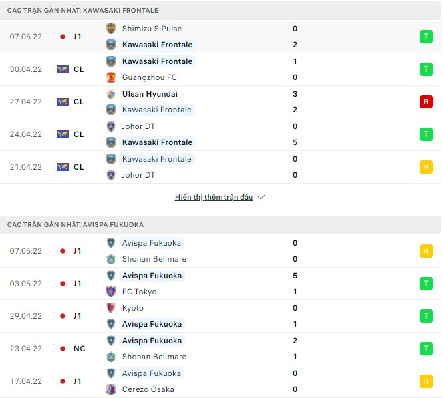The height and width of the screenshot is (398, 443).
Task: Expand more matches with 'Hiển thị thêm trận đấu'
Action: [x=214, y=198]
